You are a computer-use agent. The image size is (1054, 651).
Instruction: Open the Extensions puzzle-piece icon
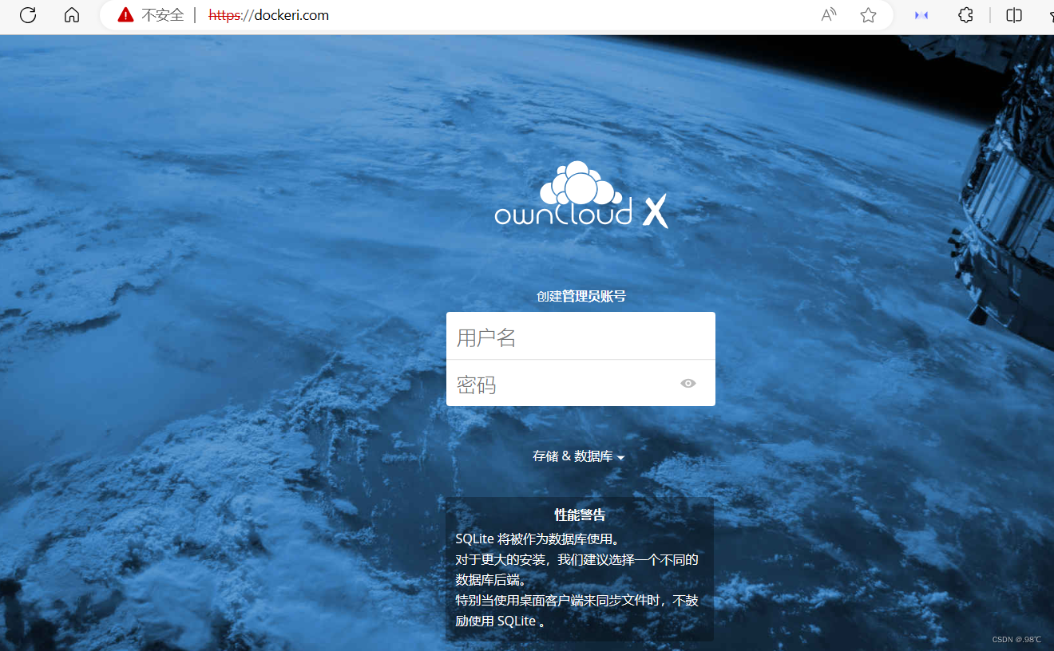tap(965, 15)
